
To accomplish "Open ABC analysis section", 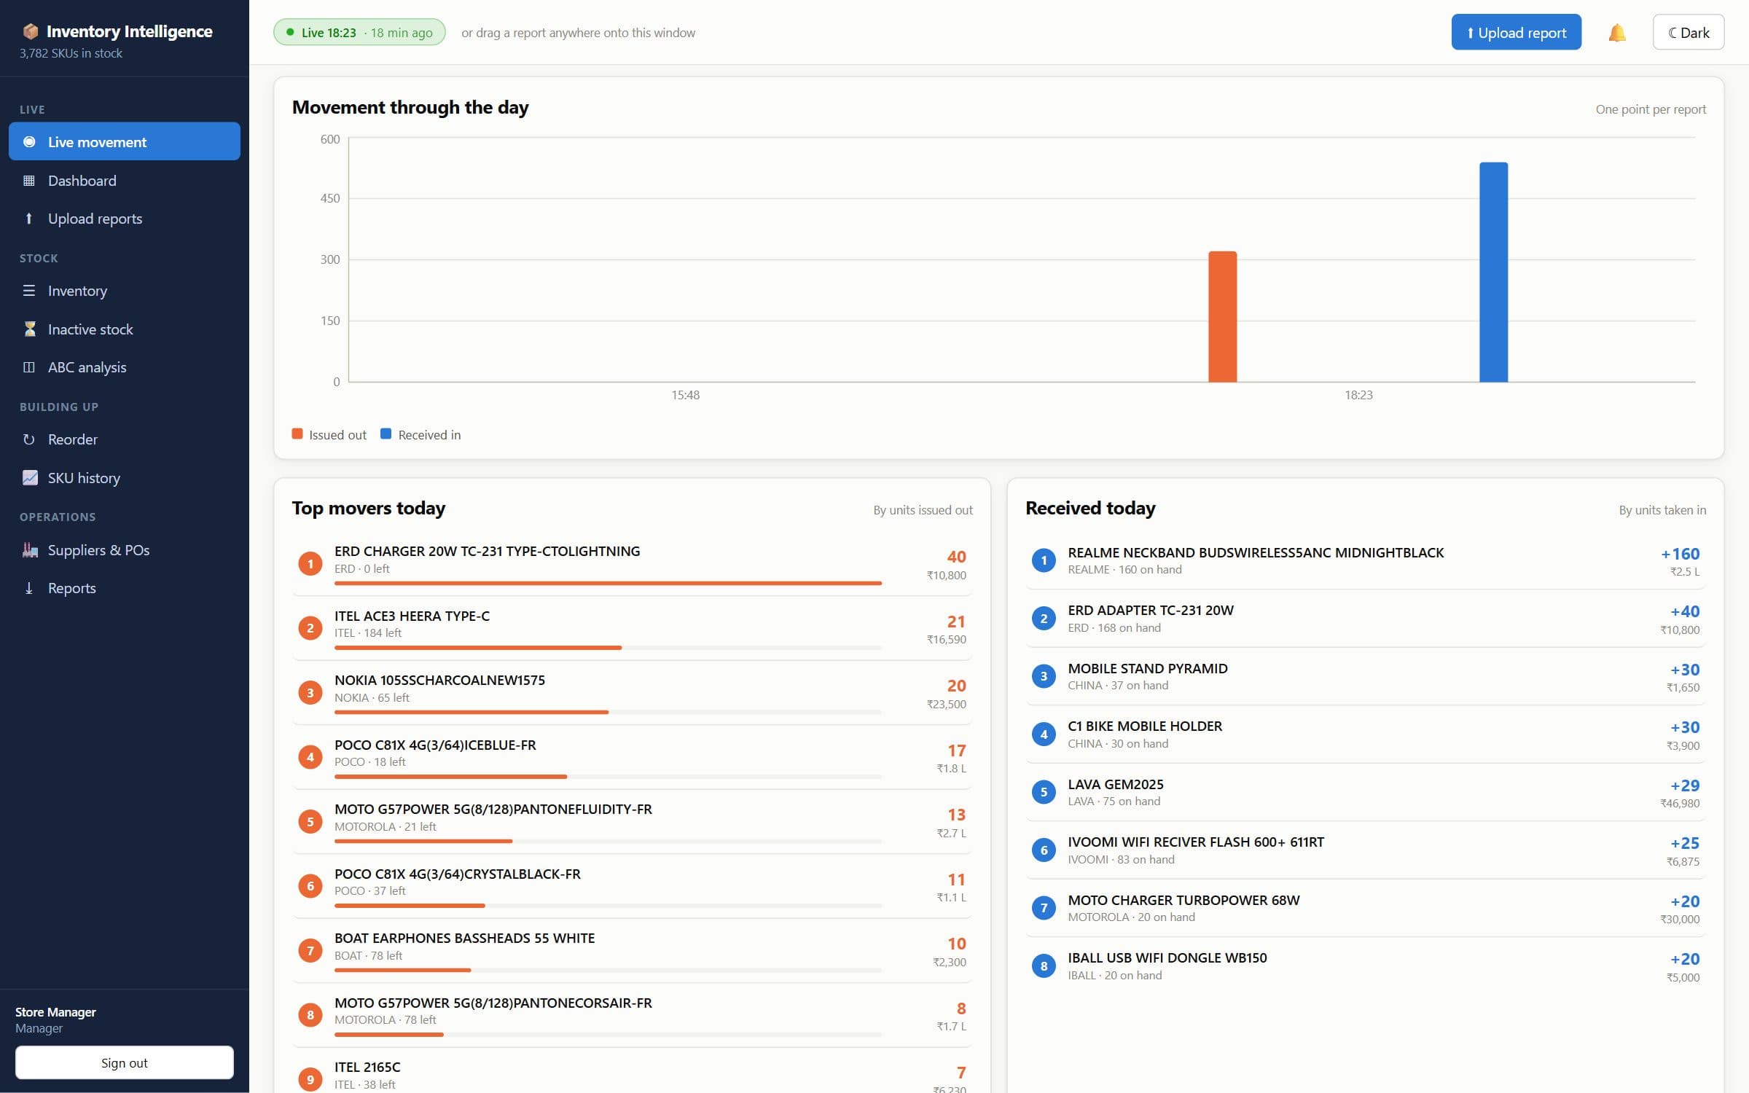I will coord(125,367).
